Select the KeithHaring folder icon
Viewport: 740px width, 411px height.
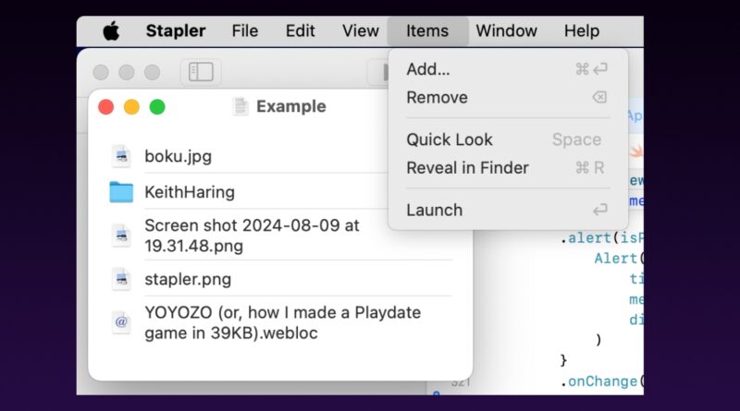point(121,192)
